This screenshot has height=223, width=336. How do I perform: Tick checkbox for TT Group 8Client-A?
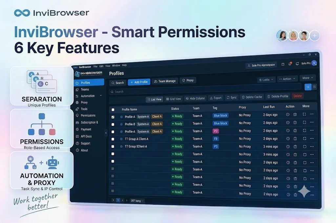click(x=113, y=146)
